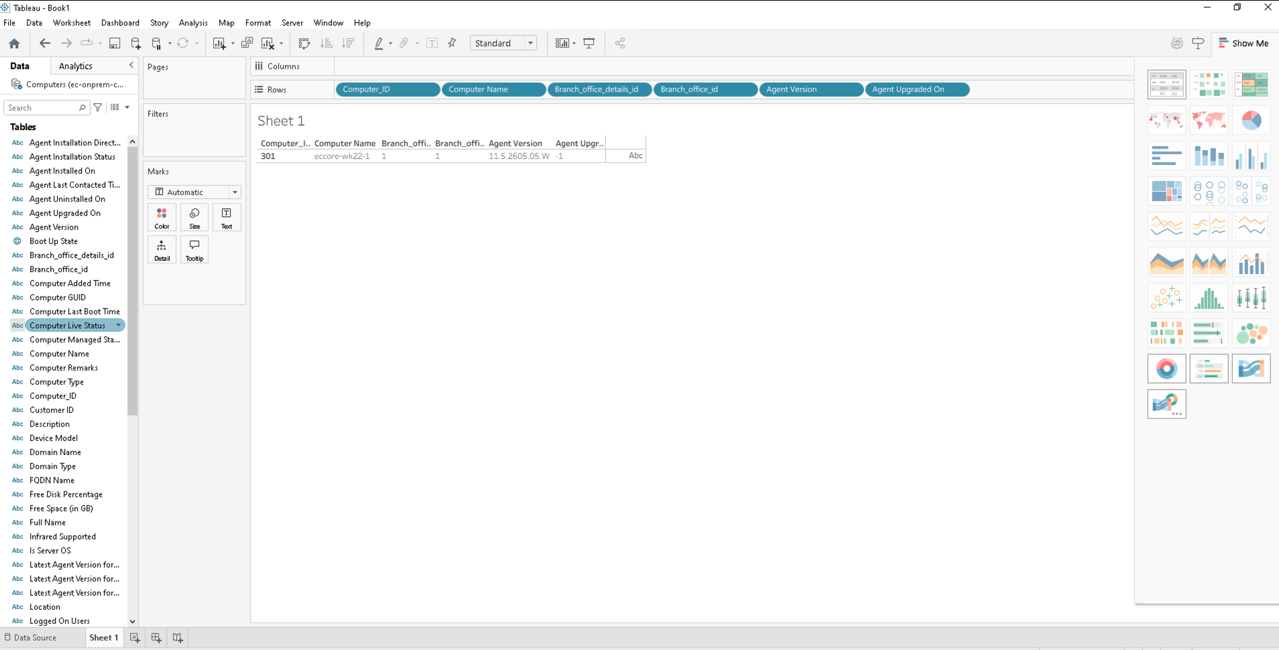Expand Computer Live Status field menu arrow

click(x=119, y=326)
